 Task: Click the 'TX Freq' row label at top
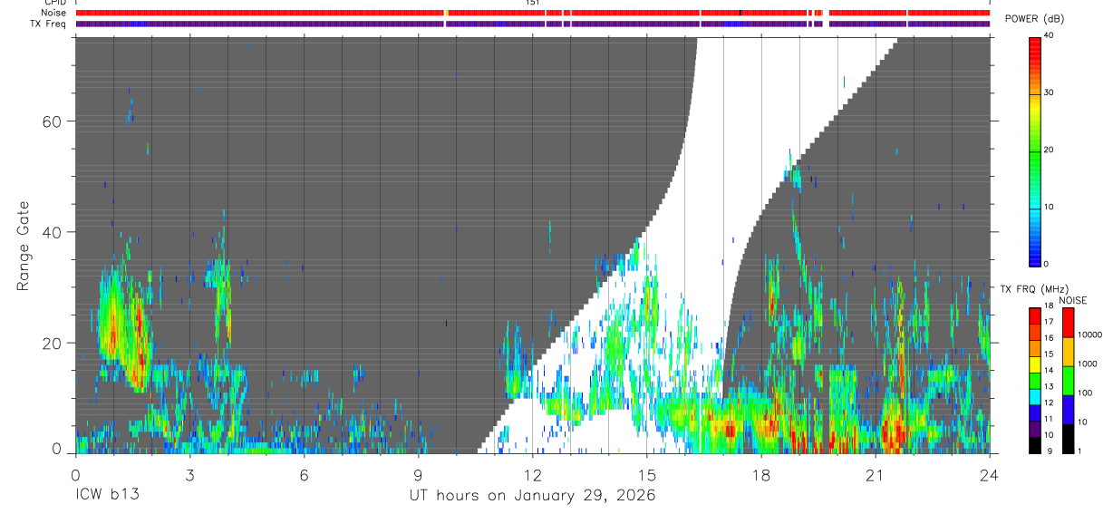coord(50,24)
